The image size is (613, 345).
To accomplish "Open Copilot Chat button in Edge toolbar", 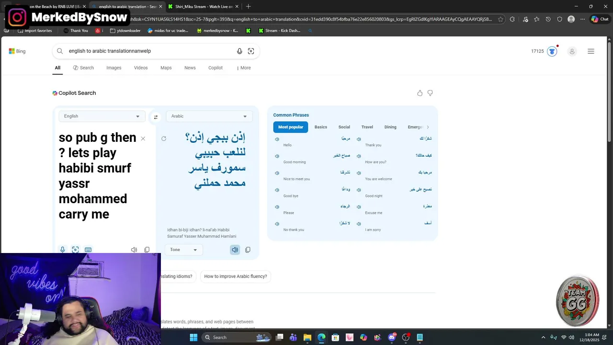I will tap(600, 19).
